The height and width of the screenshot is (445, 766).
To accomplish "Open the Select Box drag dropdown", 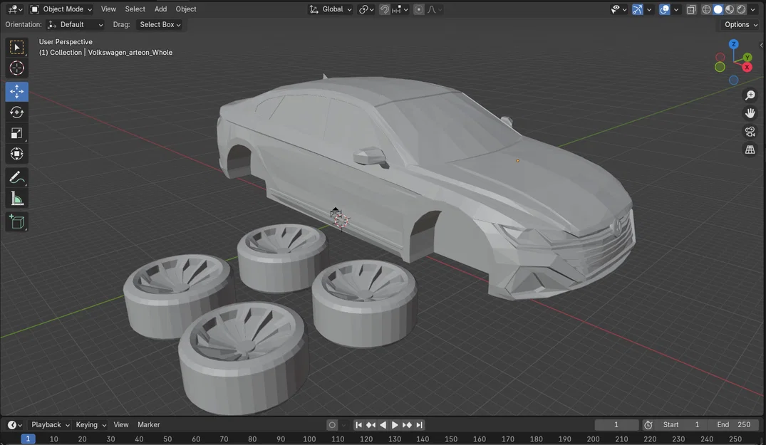I will pyautogui.click(x=159, y=24).
